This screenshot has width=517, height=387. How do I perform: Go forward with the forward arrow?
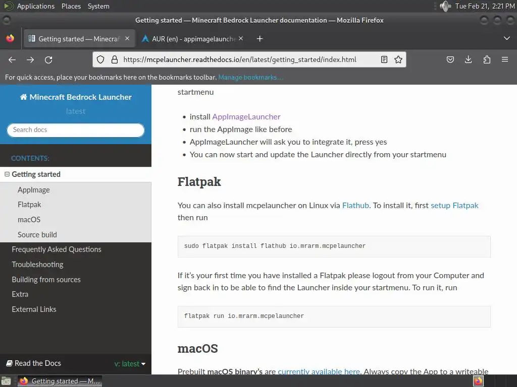pyautogui.click(x=30, y=59)
